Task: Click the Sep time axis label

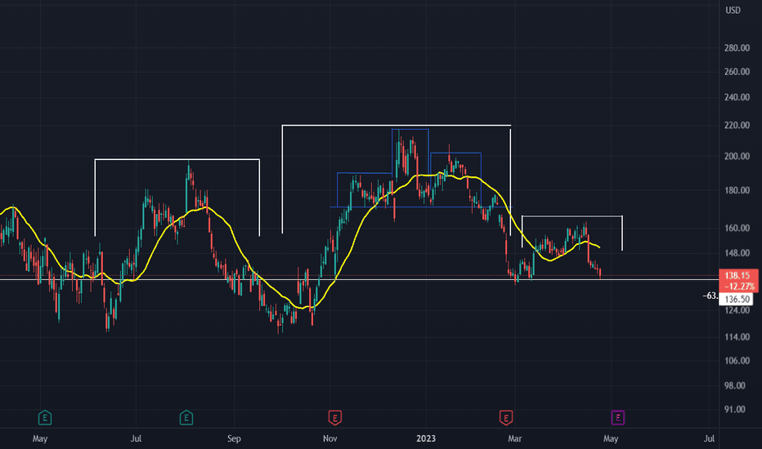Action: click(x=234, y=439)
